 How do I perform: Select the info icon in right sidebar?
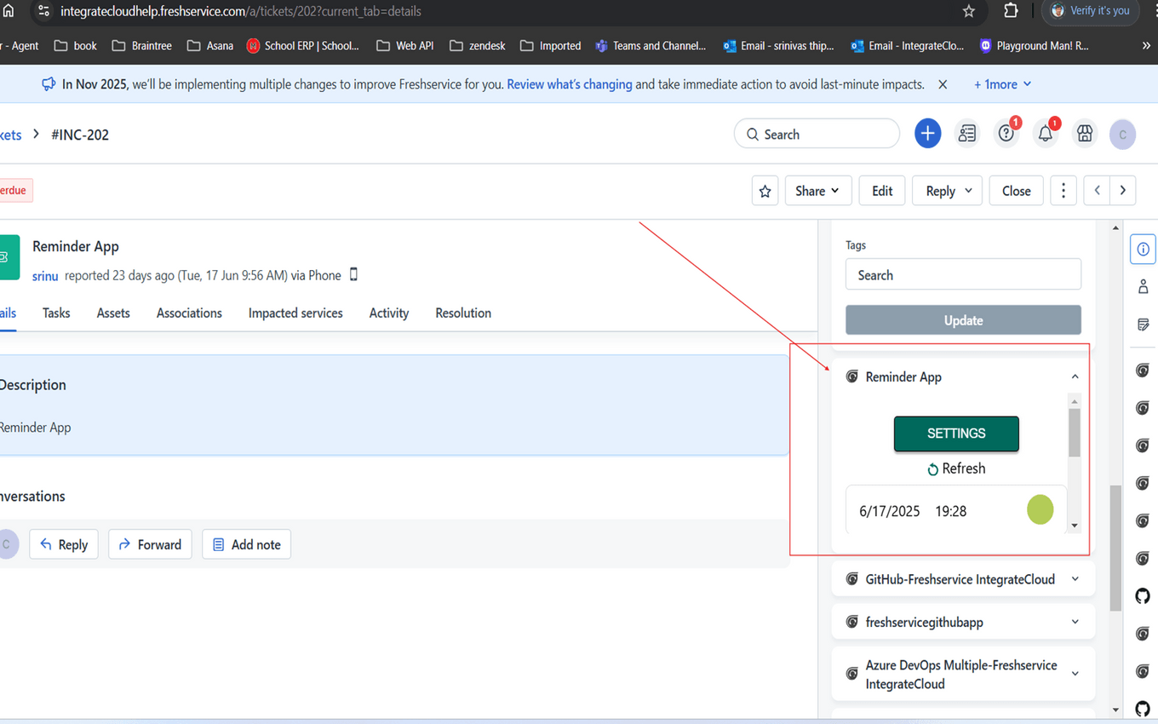point(1143,250)
